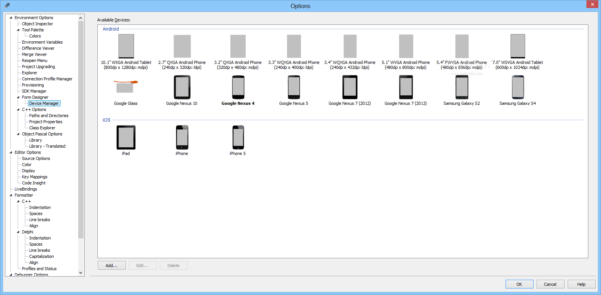Open the Object Inspector options page
This screenshot has width=601, height=295.
[37, 24]
